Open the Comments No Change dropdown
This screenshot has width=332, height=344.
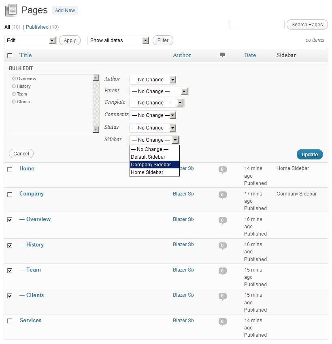point(153,115)
